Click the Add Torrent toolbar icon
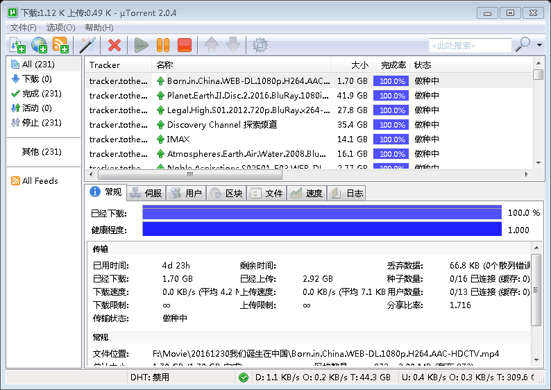The image size is (551, 390). click(x=17, y=45)
